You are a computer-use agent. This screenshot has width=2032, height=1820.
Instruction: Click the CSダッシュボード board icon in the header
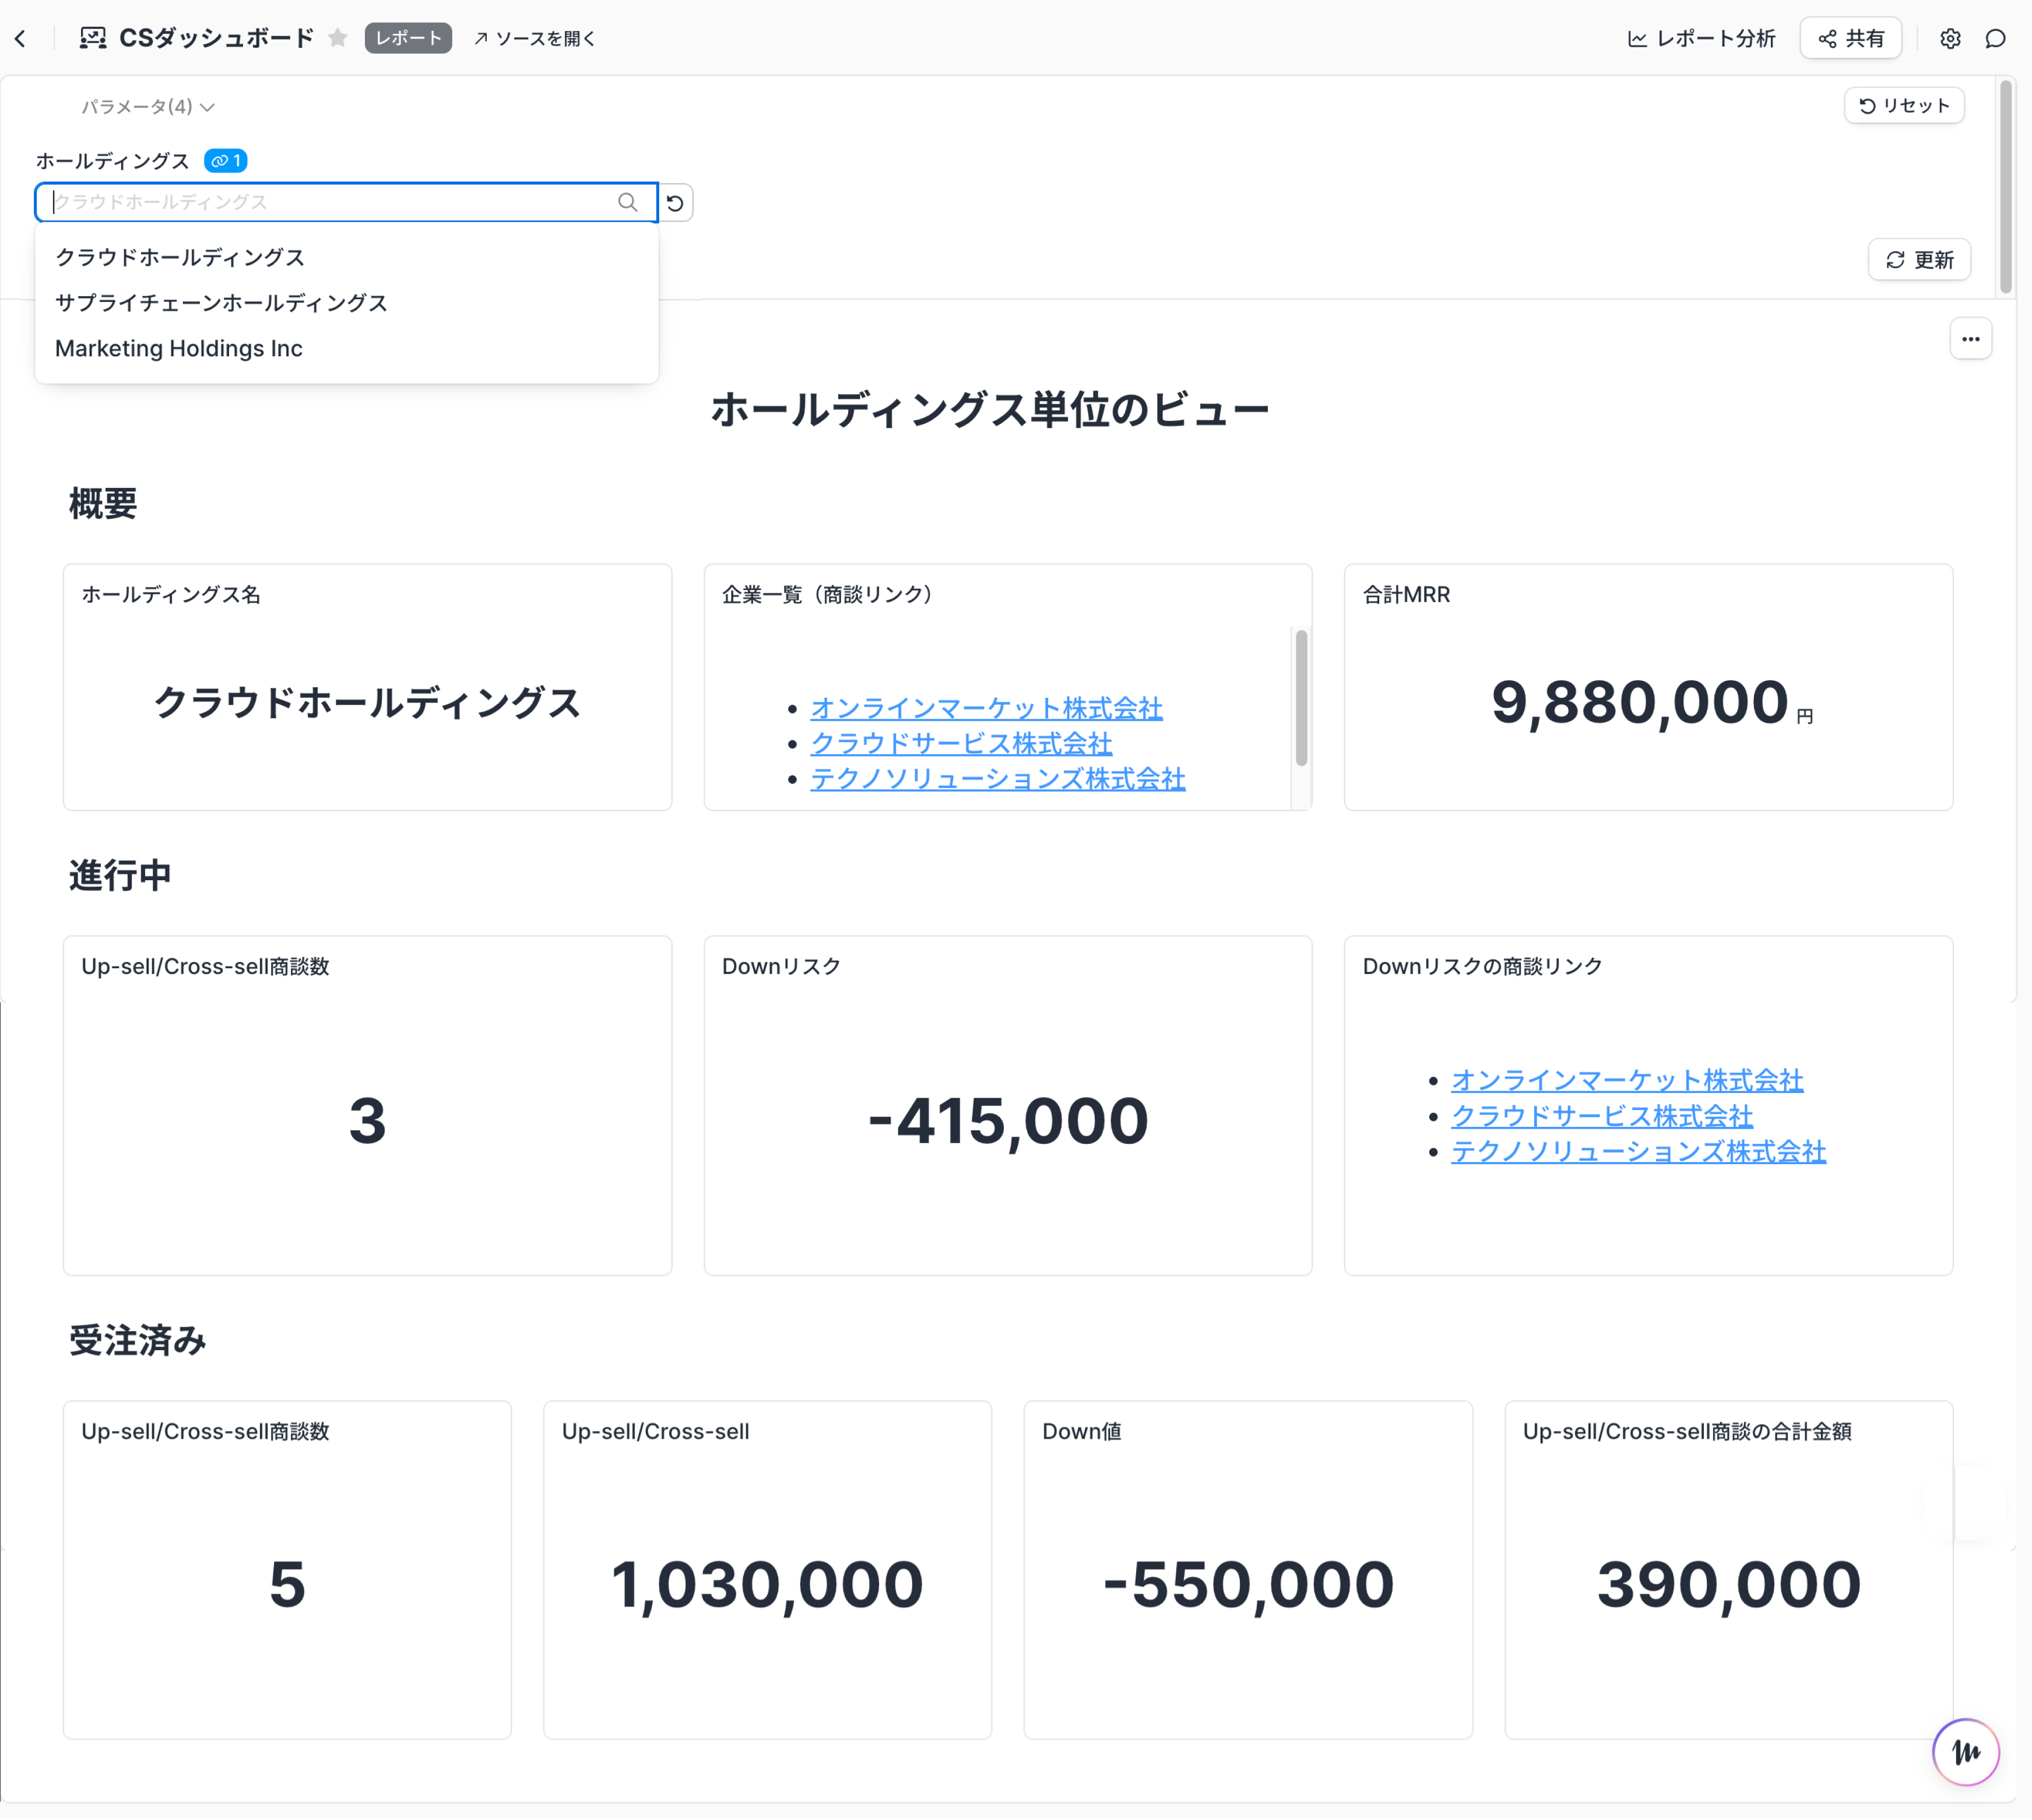coord(92,38)
